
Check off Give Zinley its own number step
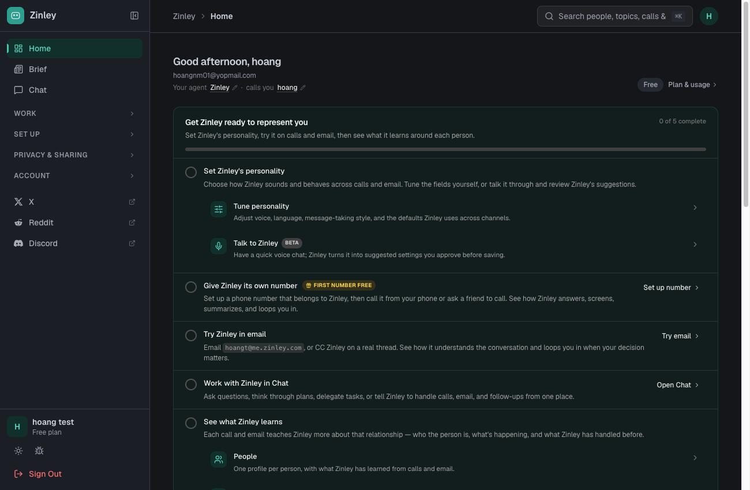pos(191,287)
